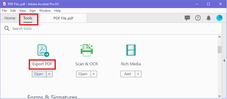
Task: Click the scrollbar up arrow
Action: pos(219,37)
